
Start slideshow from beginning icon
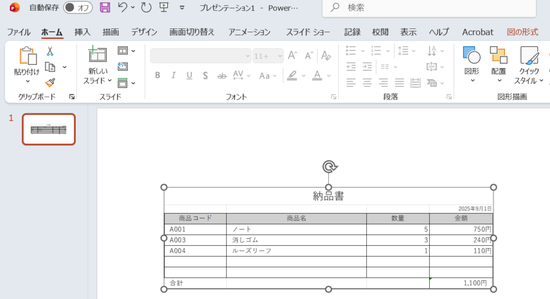point(164,8)
